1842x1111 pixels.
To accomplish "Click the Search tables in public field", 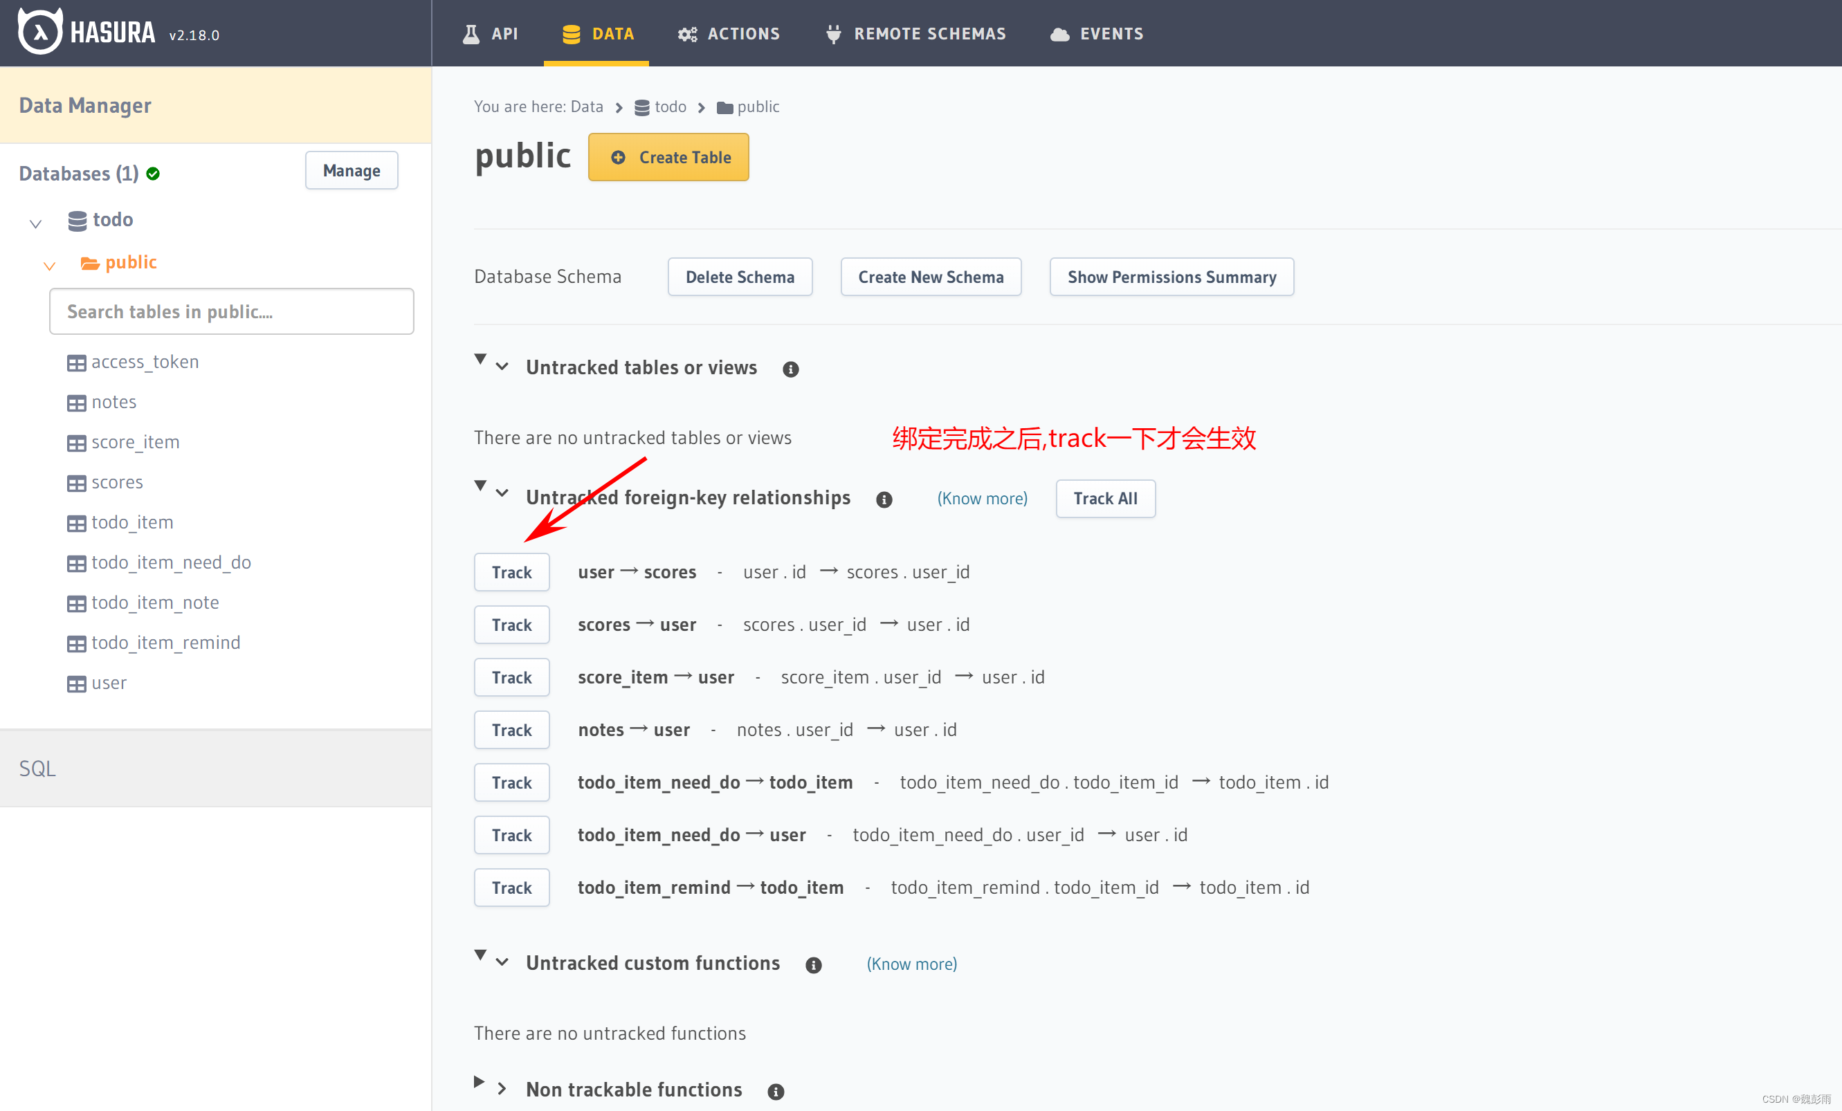I will [x=231, y=311].
